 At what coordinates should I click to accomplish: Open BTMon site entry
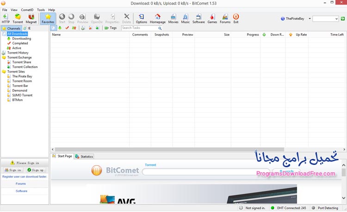click(x=17, y=100)
